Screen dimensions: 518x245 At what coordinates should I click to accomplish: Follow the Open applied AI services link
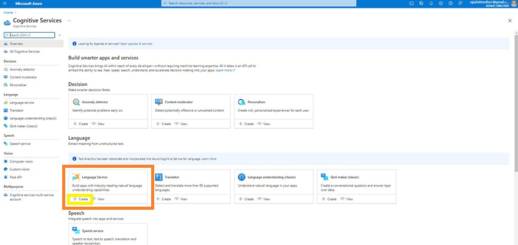click(x=137, y=44)
